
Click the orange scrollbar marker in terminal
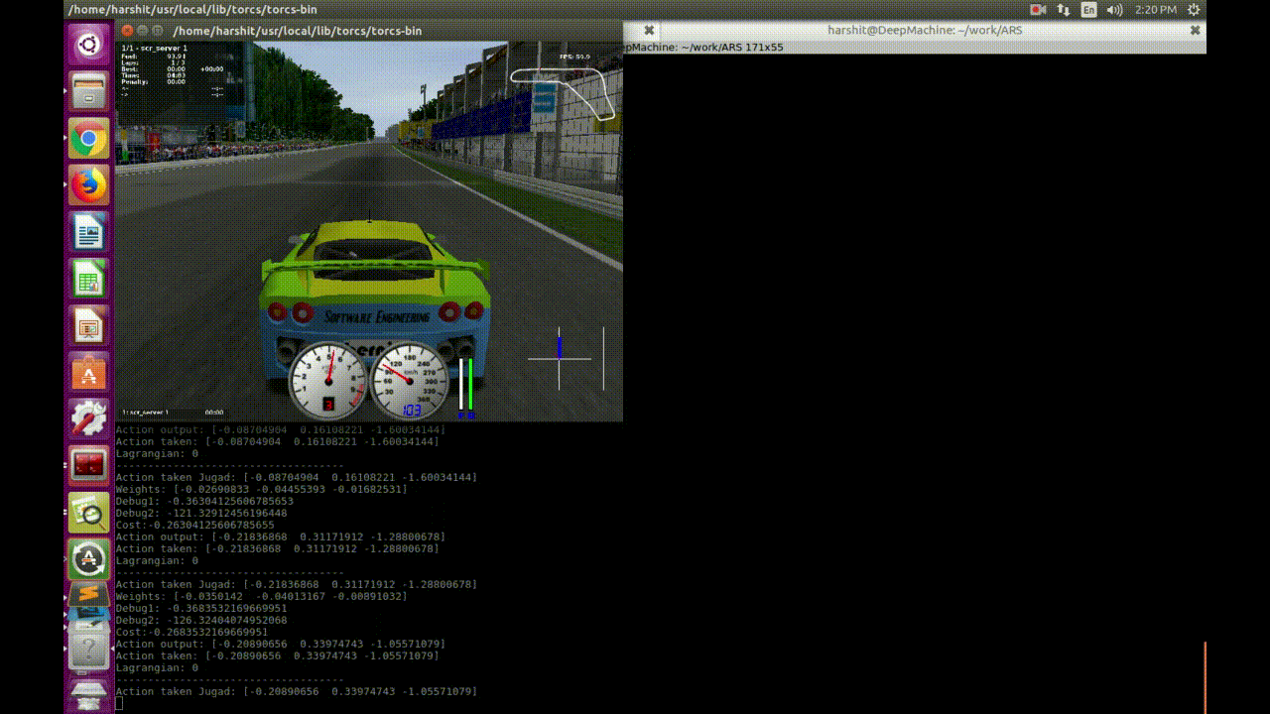point(1205,677)
